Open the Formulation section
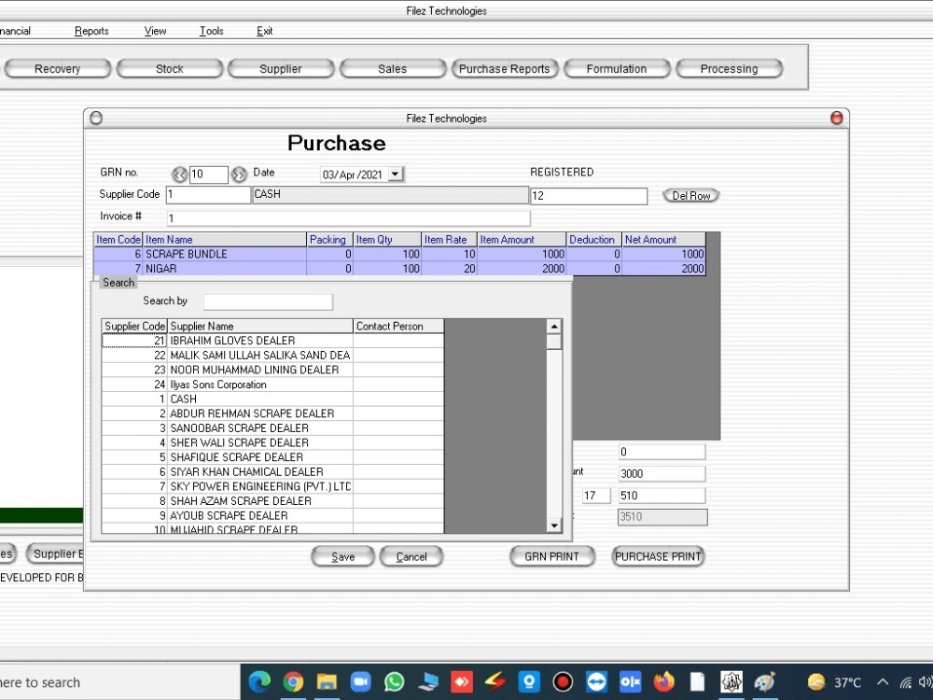Image resolution: width=933 pixels, height=700 pixels. (x=617, y=67)
